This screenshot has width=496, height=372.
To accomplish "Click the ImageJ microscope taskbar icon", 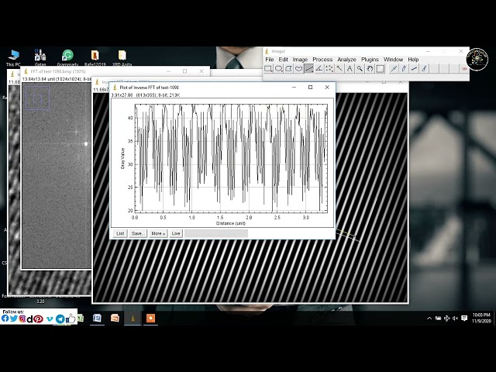I will 133,318.
